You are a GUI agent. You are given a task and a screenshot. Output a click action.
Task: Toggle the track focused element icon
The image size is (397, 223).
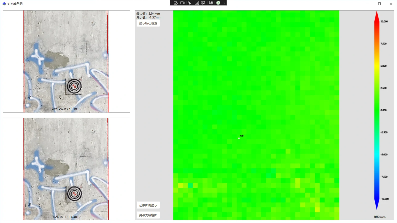pos(203,3)
